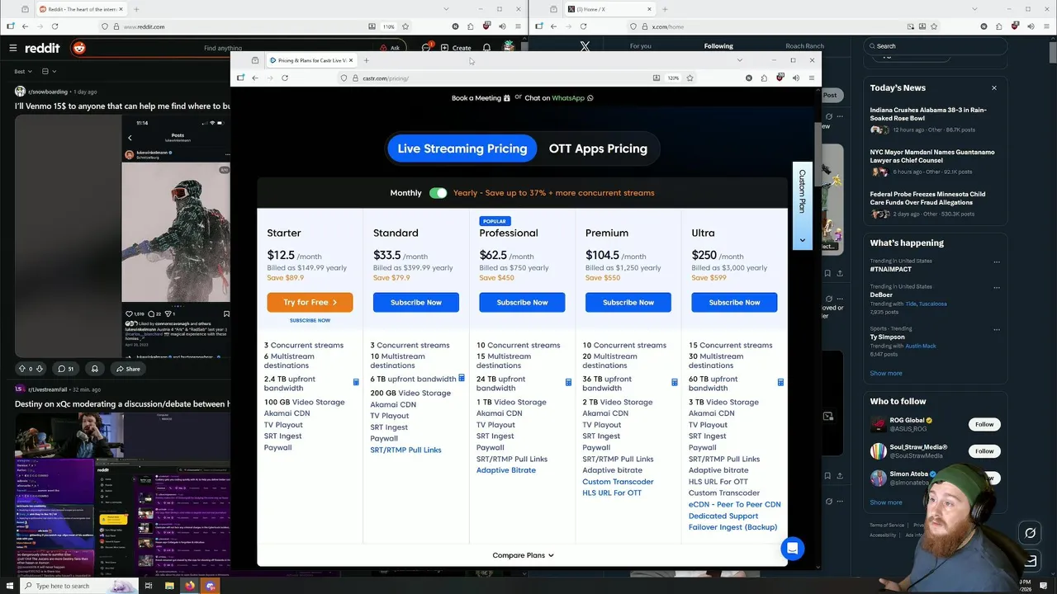Toggle Monthly/Yearly billing switch

tap(438, 193)
